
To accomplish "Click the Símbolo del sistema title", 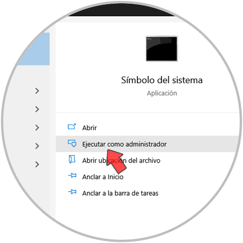I will coord(162,80).
